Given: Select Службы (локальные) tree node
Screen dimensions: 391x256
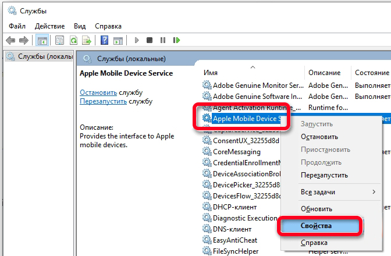Looking at the screenshot, I should [40, 56].
